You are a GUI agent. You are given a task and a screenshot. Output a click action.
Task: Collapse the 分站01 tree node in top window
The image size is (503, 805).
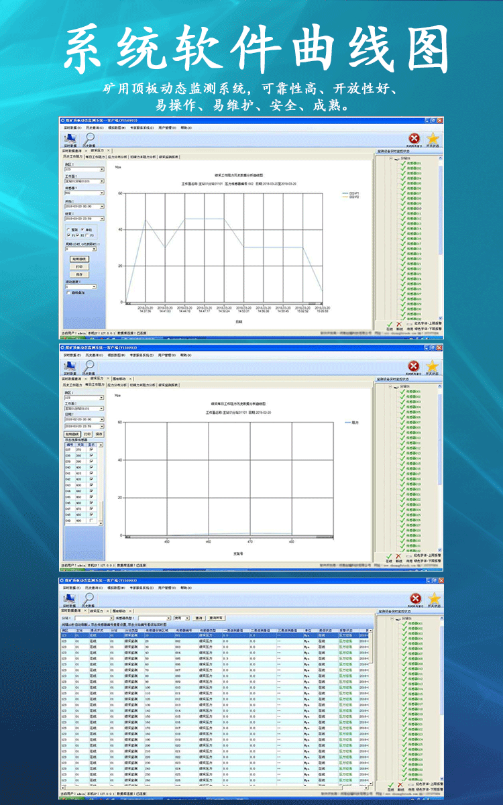point(390,158)
